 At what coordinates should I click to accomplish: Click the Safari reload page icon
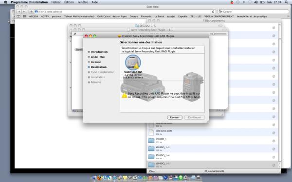(213, 12)
